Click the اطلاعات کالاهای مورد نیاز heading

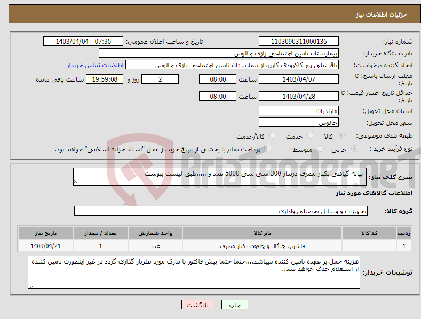pyautogui.click(x=374, y=193)
